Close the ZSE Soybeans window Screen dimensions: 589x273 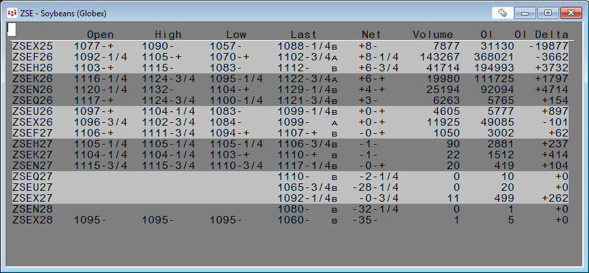[x=569, y=12]
